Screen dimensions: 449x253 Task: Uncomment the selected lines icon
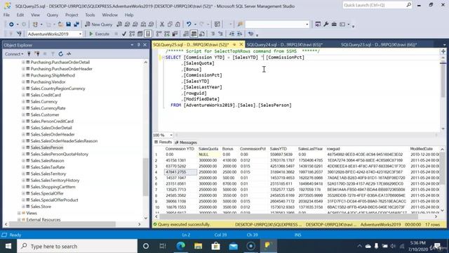[221, 34]
